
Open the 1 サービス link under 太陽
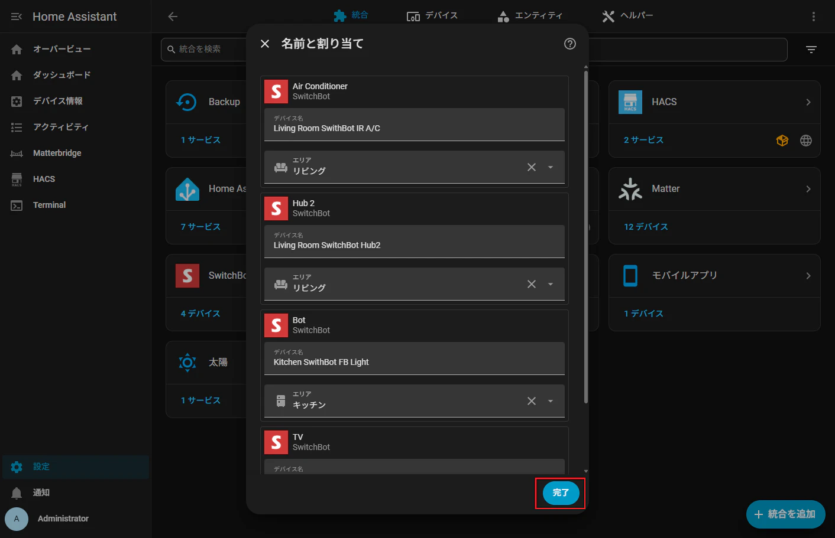click(x=200, y=400)
